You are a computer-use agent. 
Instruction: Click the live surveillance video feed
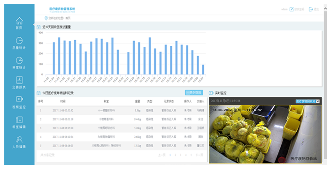[x=265, y=134]
